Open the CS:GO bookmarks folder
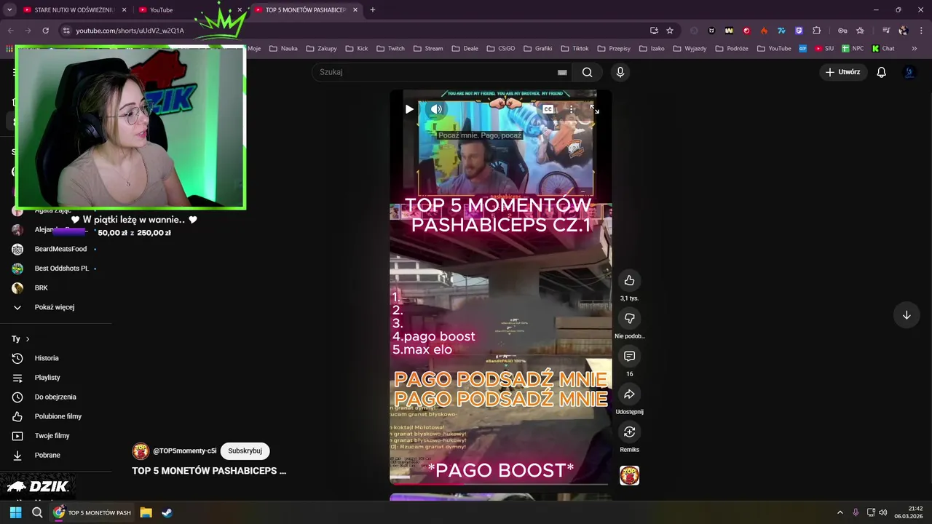 500,49
